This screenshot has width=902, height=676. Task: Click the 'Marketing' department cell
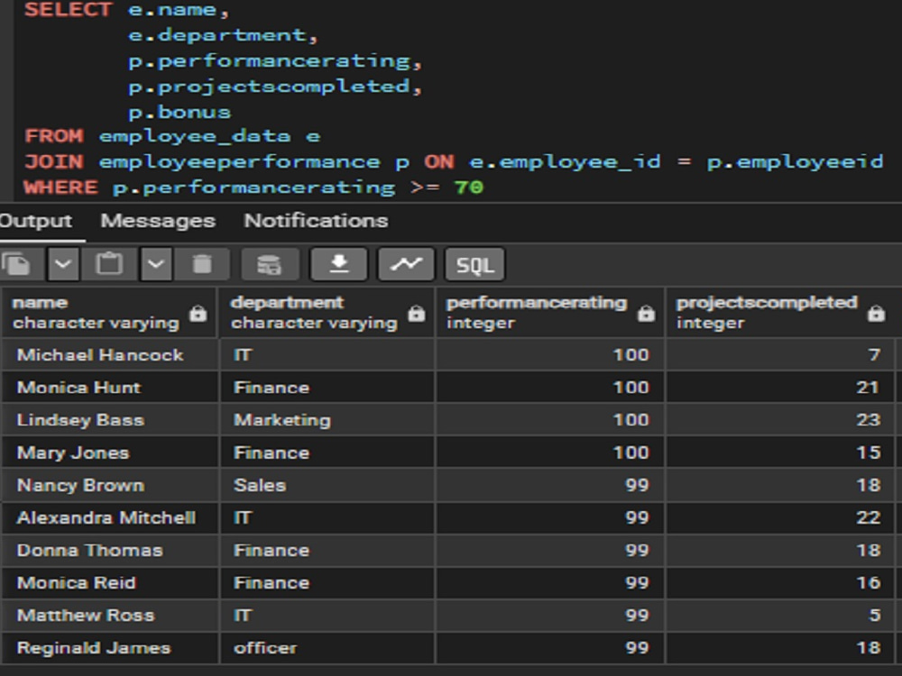point(327,420)
